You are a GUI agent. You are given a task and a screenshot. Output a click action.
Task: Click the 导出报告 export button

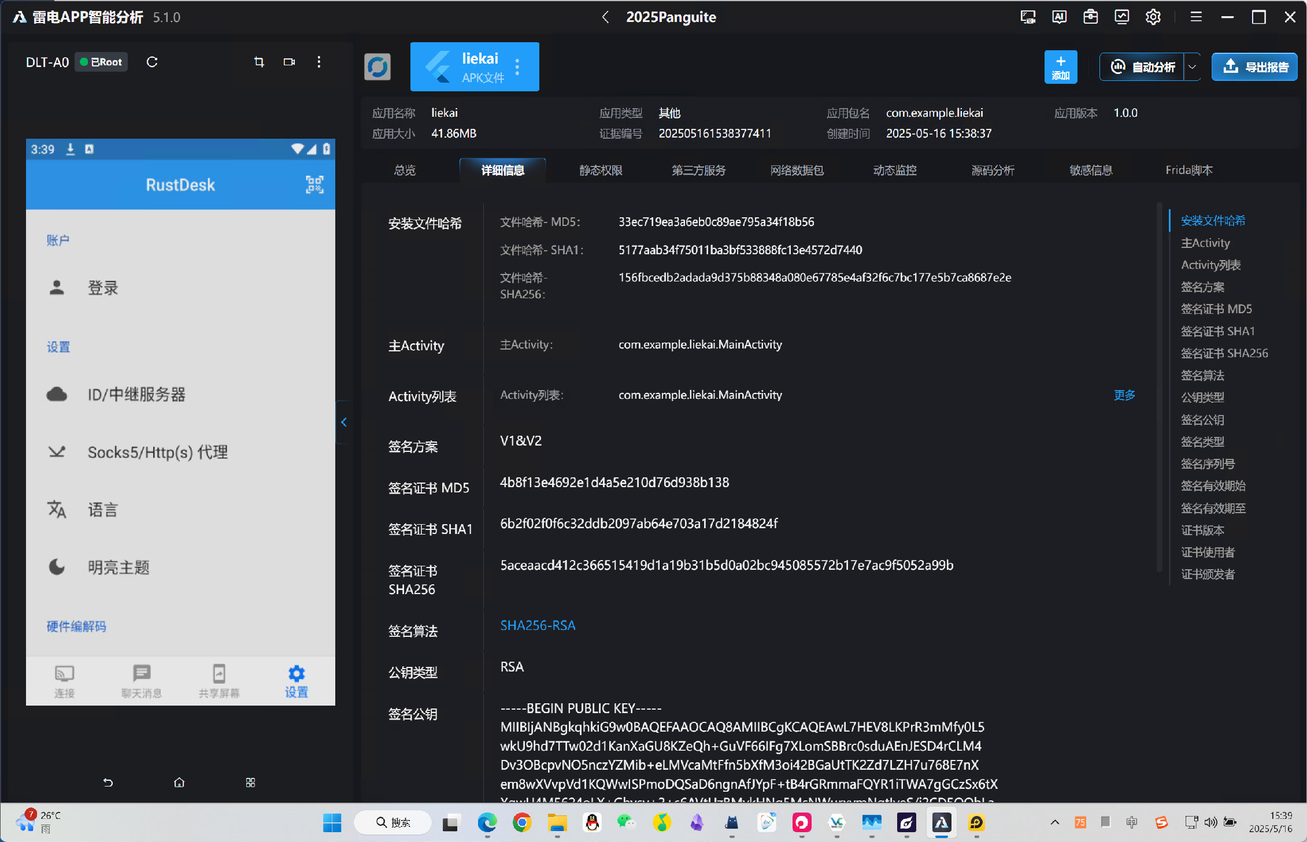pos(1254,67)
